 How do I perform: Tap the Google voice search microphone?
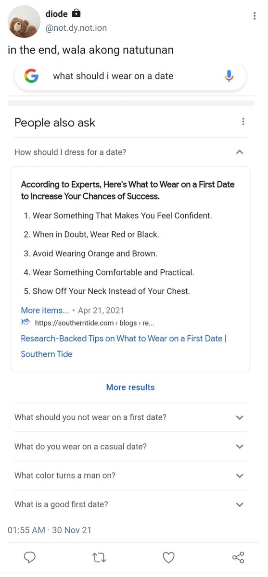pos(229,76)
